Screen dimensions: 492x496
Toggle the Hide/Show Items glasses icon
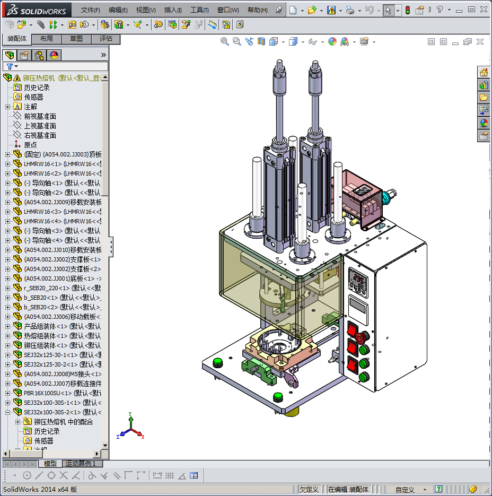tap(313, 42)
